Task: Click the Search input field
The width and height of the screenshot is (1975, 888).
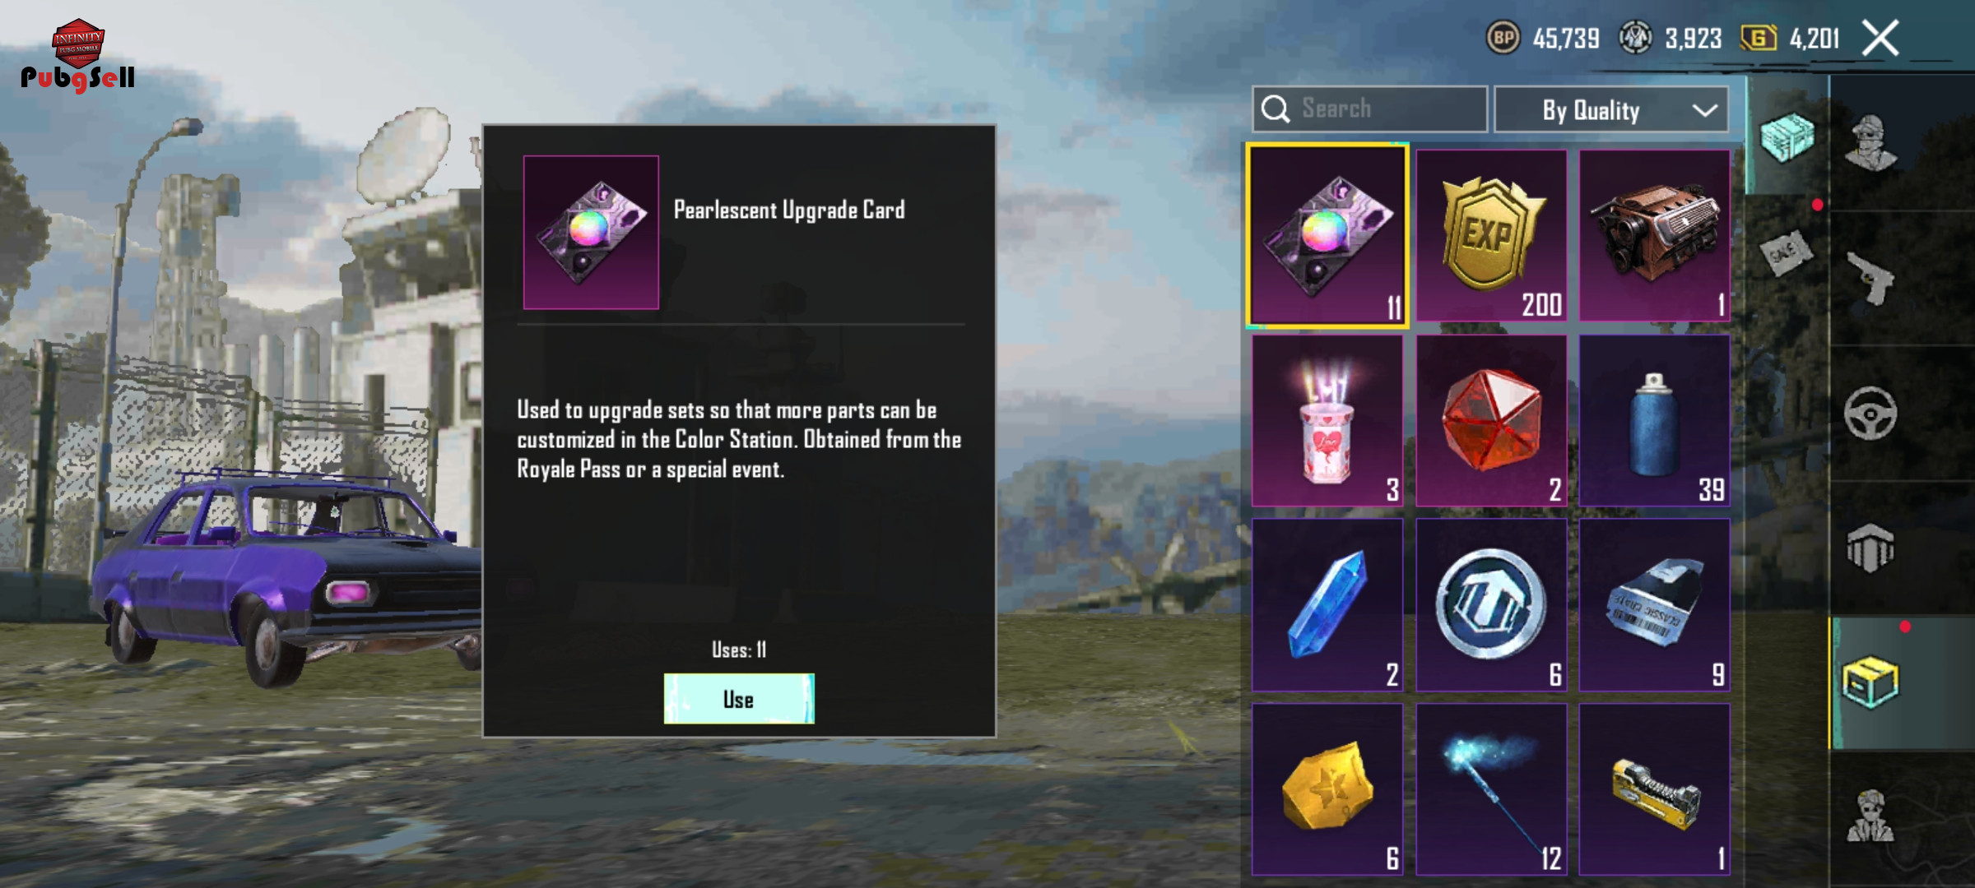Action: point(1369,109)
